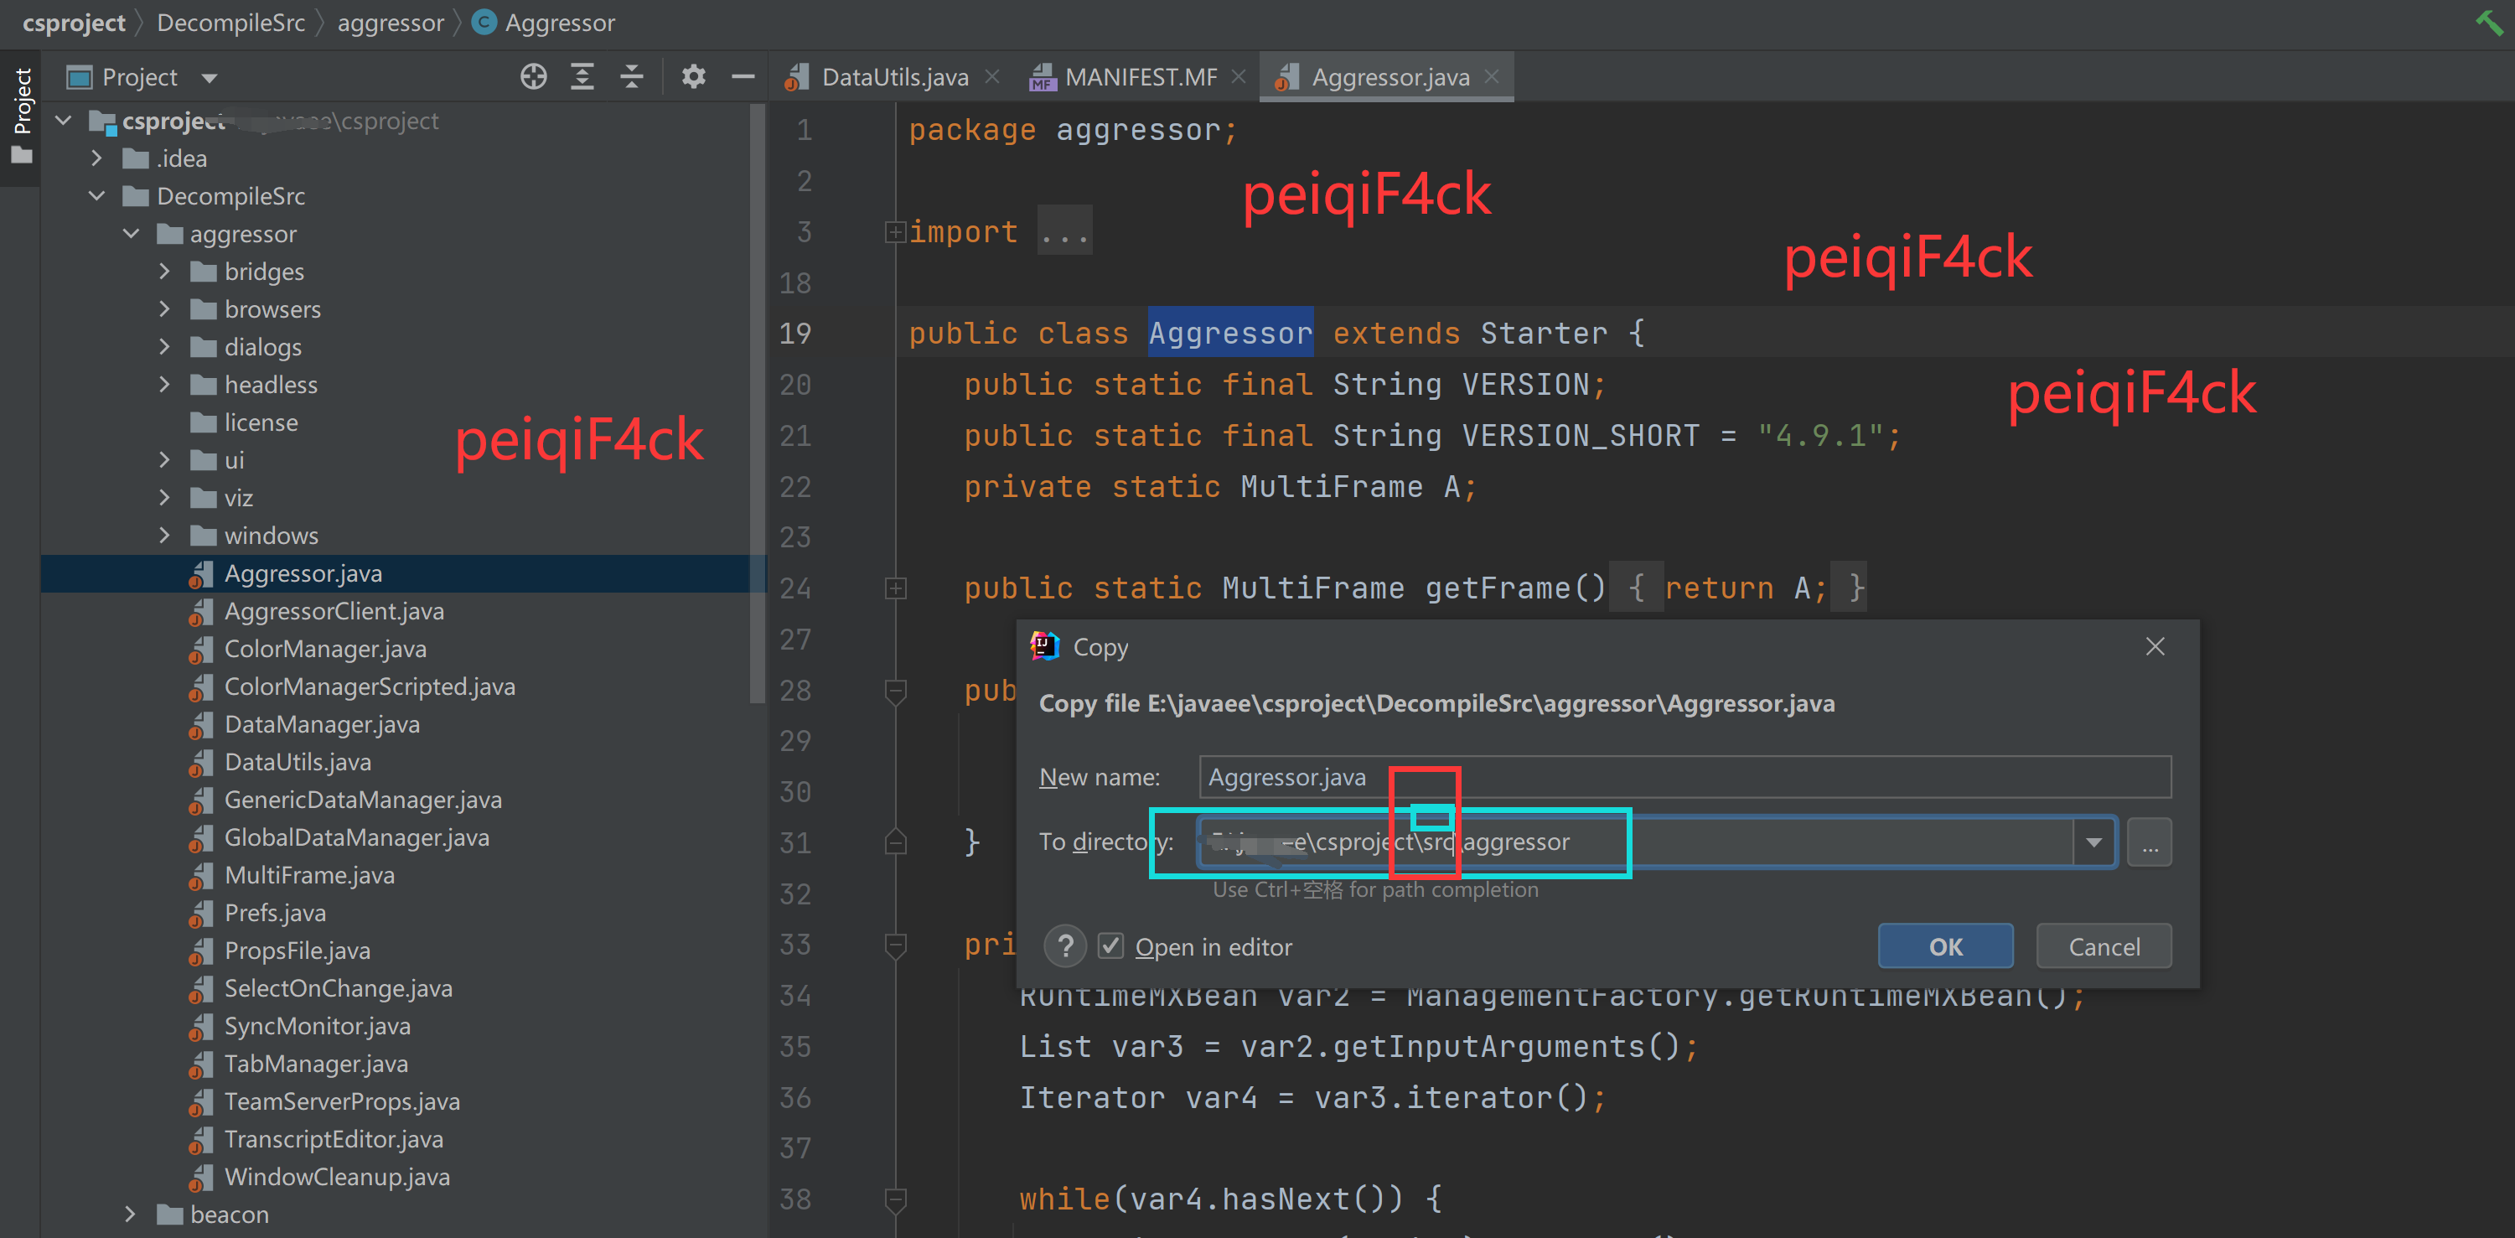This screenshot has width=2515, height=1238.
Task: Close the Aggressor.java editor tab
Action: click(x=1491, y=76)
